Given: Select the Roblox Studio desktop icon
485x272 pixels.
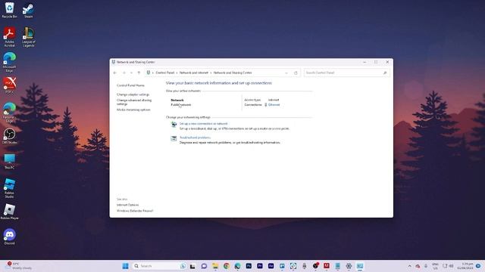Looking at the screenshot, I should 10,188.
